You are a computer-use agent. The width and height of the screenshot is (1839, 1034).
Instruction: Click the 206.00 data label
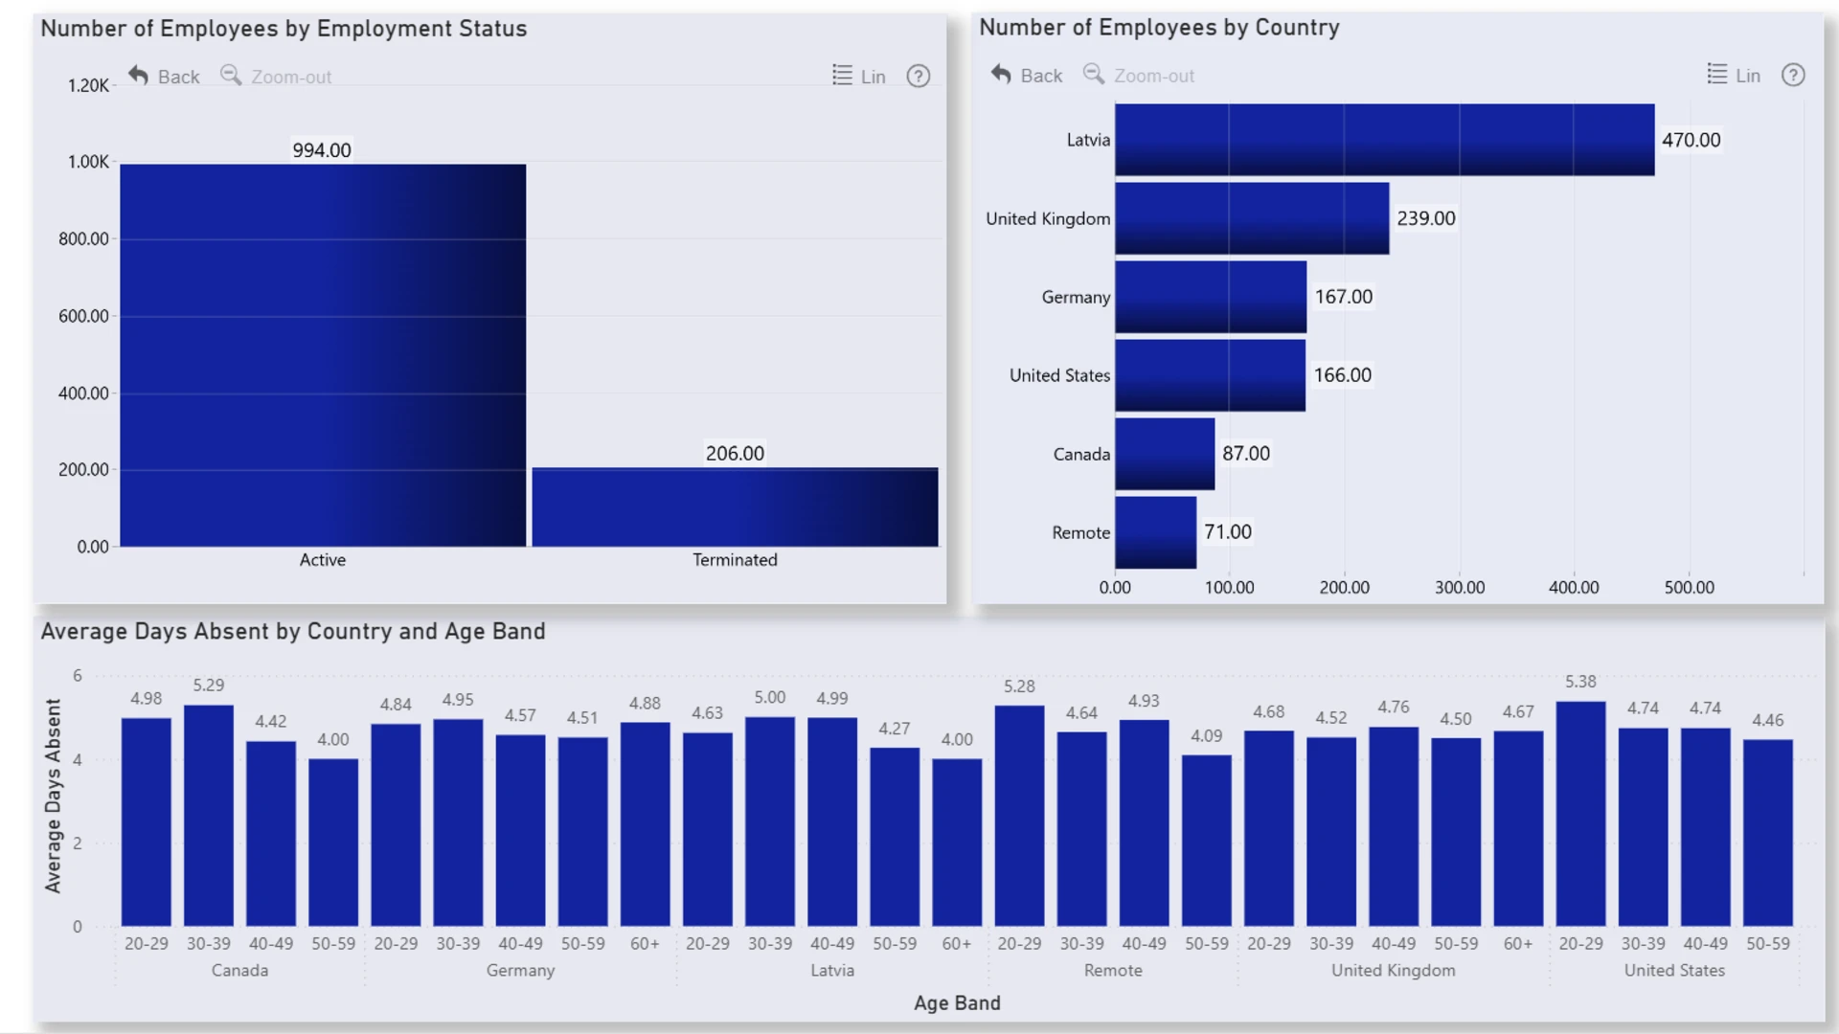click(x=735, y=454)
